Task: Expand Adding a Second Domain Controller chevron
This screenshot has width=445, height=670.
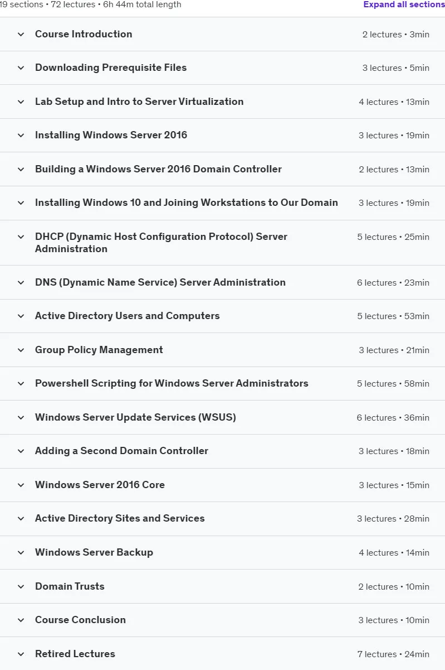Action: pos(21,451)
